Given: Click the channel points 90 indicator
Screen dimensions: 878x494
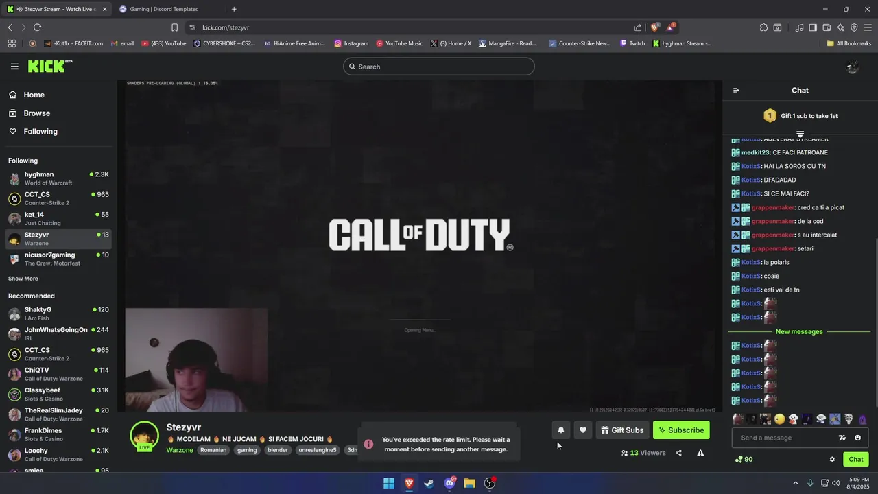Looking at the screenshot, I should point(744,460).
